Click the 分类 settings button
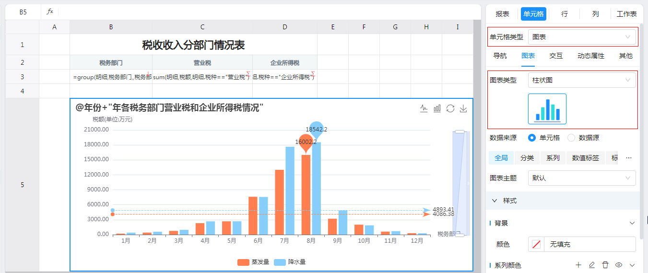Screen dimensions: 648x273 (527, 158)
